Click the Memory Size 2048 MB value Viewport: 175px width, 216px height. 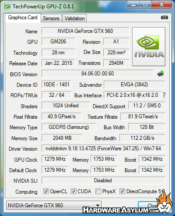(62, 138)
